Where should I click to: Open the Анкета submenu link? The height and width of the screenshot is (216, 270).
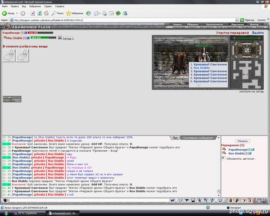pyautogui.click(x=260, y=27)
